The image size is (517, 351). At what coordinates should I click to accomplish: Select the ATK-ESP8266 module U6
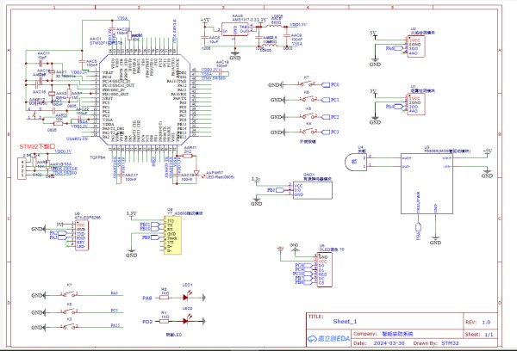82,236
